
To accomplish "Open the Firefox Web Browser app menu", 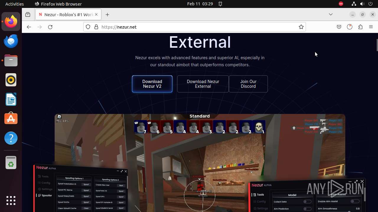I will 58,4.
